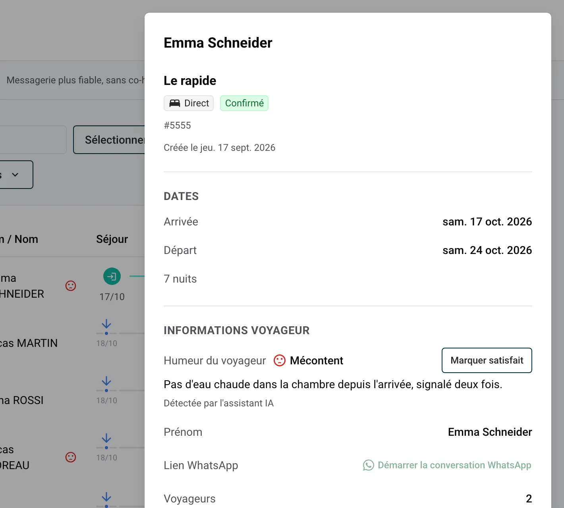Click the red unhappy face in the OREAU row
The width and height of the screenshot is (564, 508).
(71, 457)
